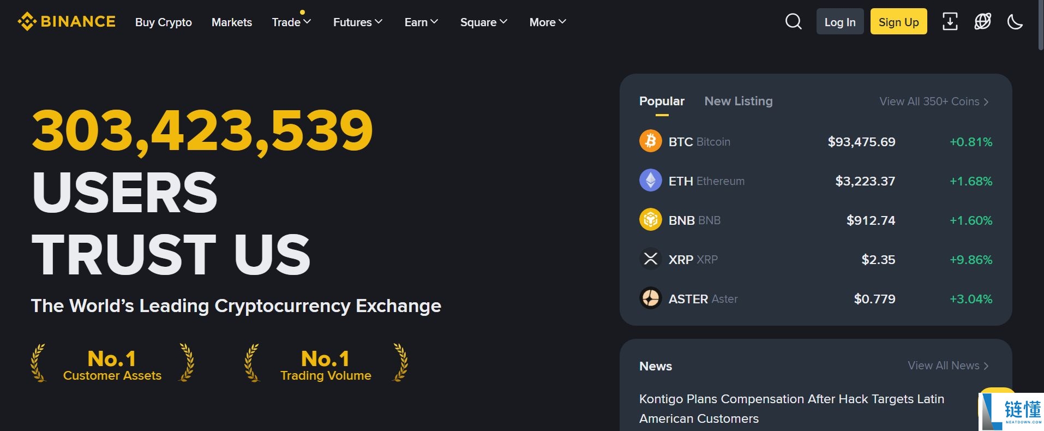1044x431 pixels.
Task: Open the Kontigo hack news headline
Action: click(x=791, y=409)
